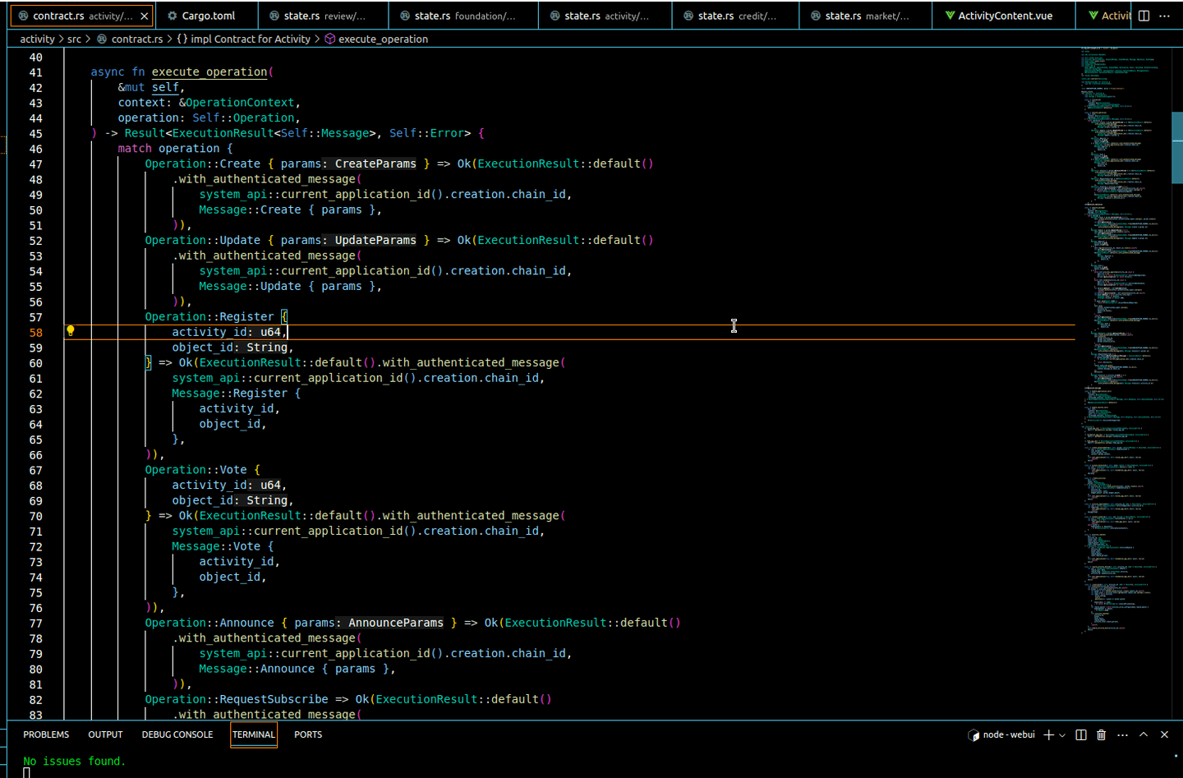This screenshot has height=778, width=1183.
Task: Click 'No issues found.' terminal text
Action: point(75,761)
